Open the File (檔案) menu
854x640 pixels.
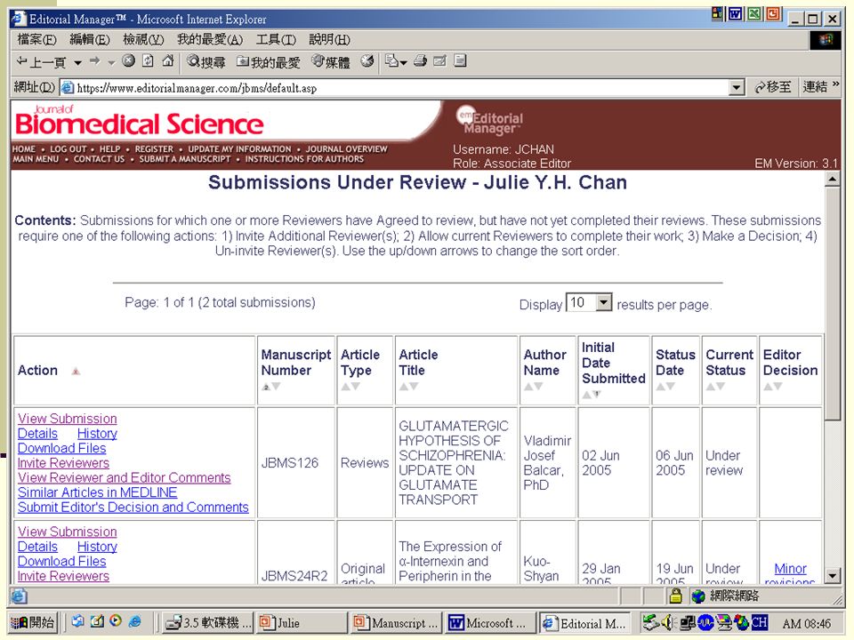36,39
